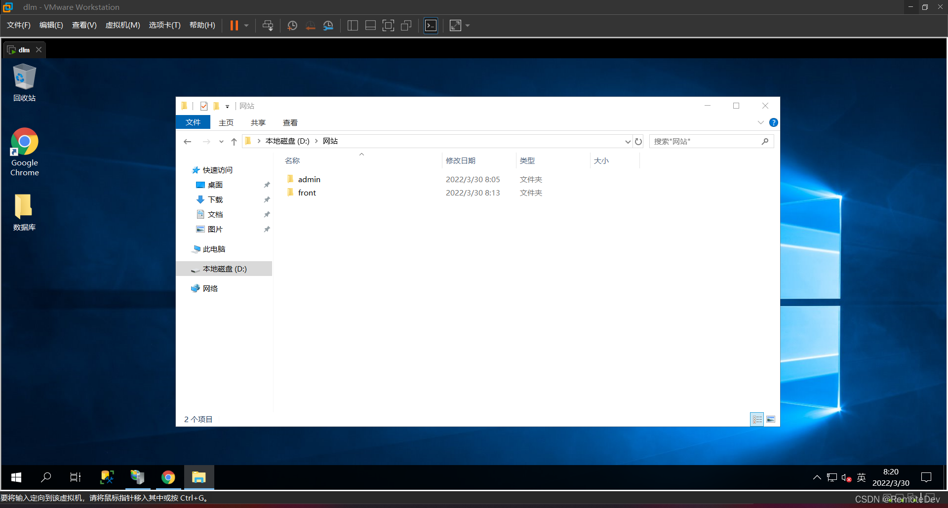Select 下载 in navigation pane
The height and width of the screenshot is (508, 948).
pos(215,199)
